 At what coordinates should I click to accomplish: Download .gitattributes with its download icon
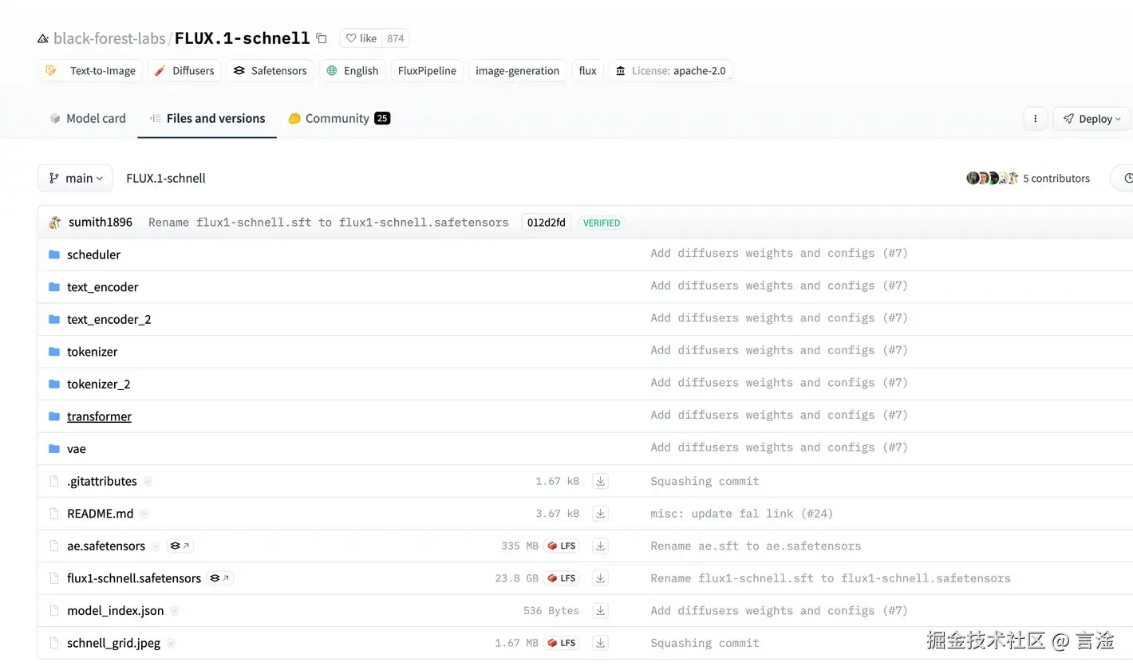[601, 481]
